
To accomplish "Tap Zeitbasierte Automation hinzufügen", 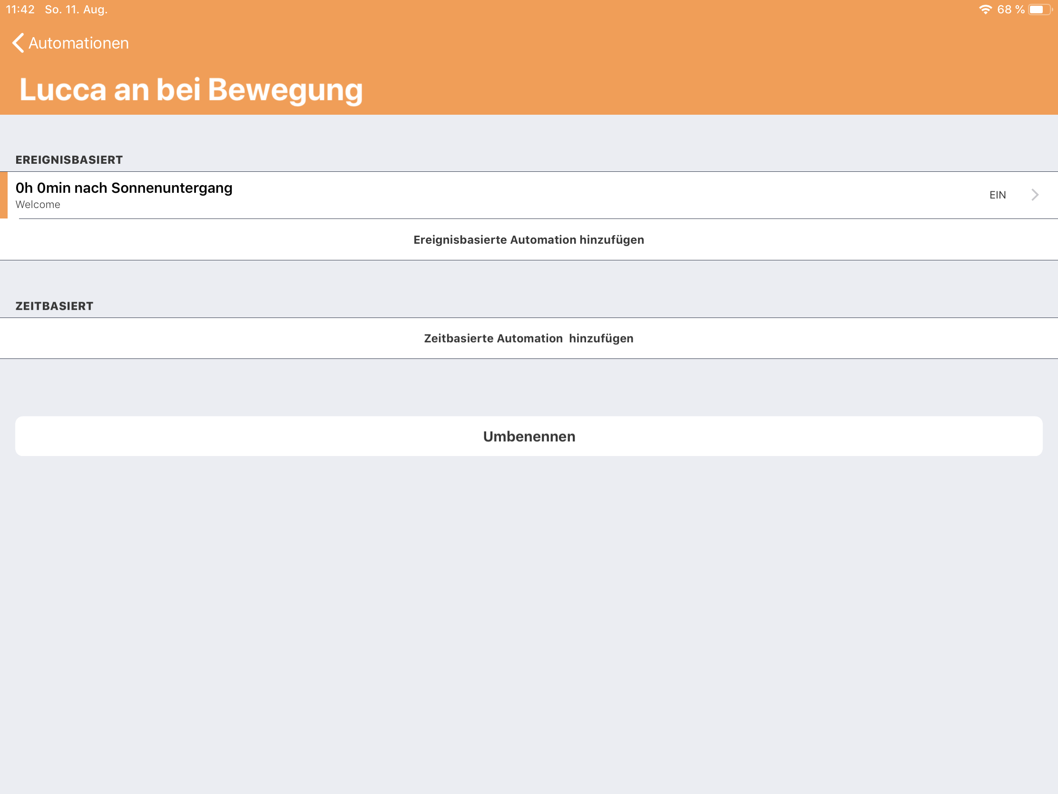I will (x=529, y=338).
